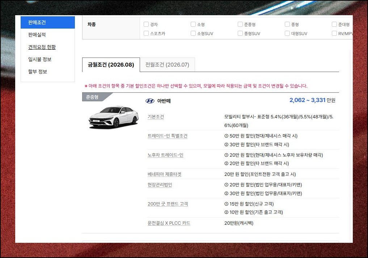Toggle the 스포츠카 checkbox

point(146,33)
